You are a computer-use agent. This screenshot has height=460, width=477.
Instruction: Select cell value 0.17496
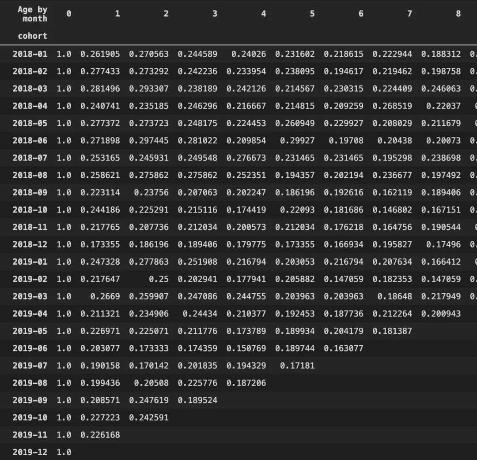(x=443, y=244)
